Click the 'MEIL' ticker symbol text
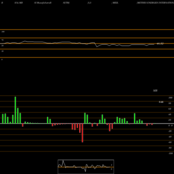The height and width of the screenshot is (174, 174). 116,3
